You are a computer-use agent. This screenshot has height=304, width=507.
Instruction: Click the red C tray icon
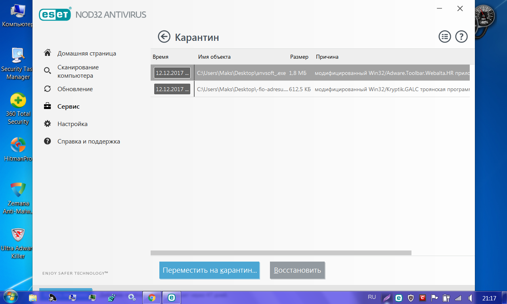(x=423, y=298)
